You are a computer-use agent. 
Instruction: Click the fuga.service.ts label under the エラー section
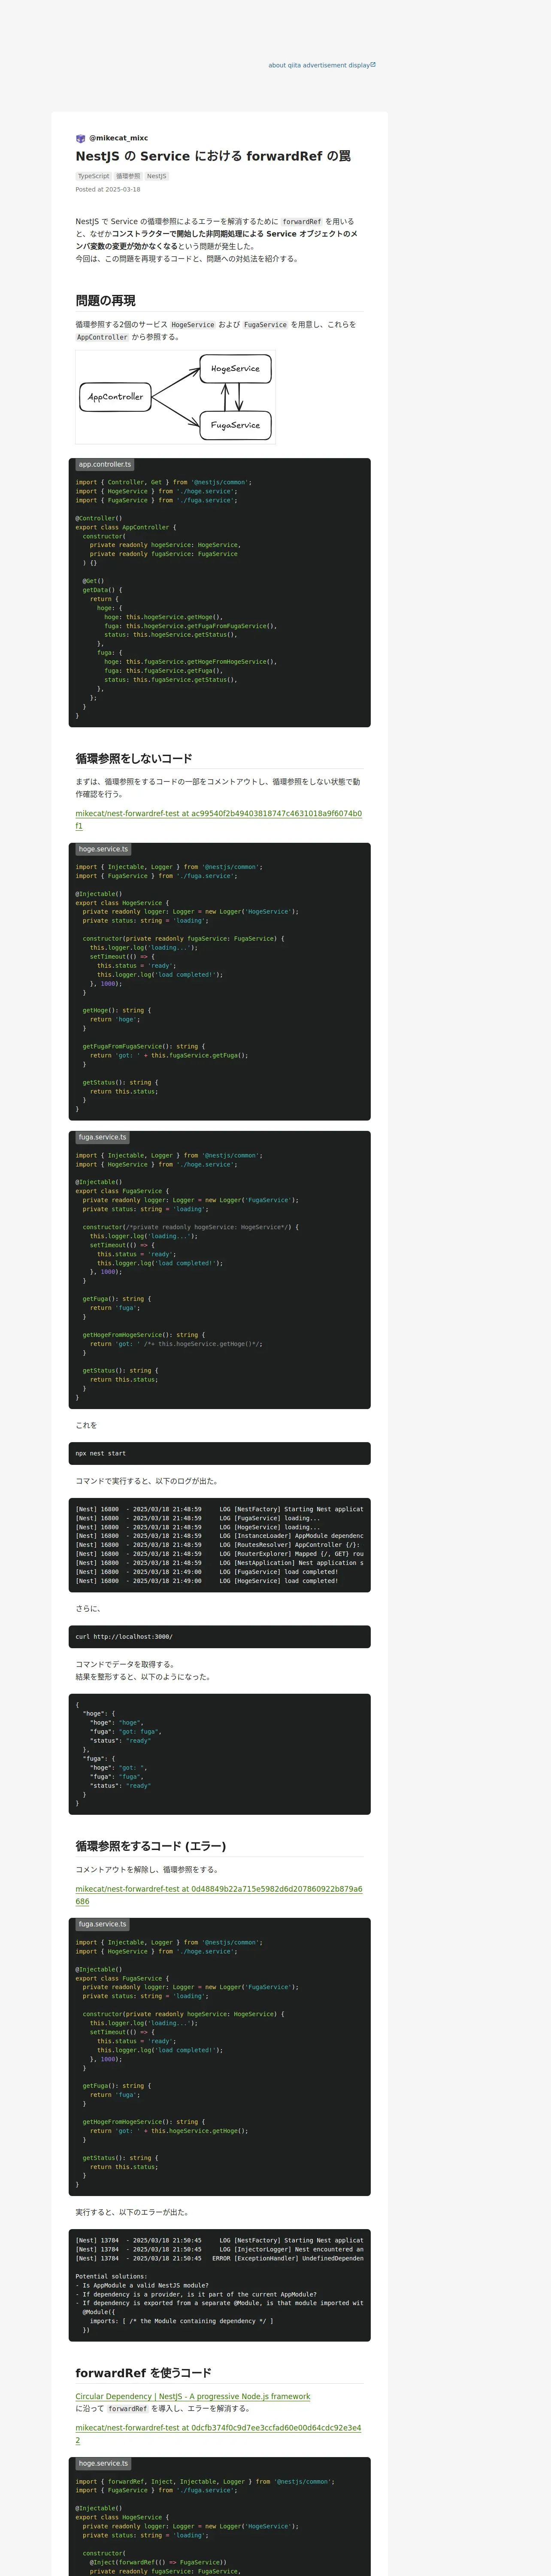tap(102, 1924)
